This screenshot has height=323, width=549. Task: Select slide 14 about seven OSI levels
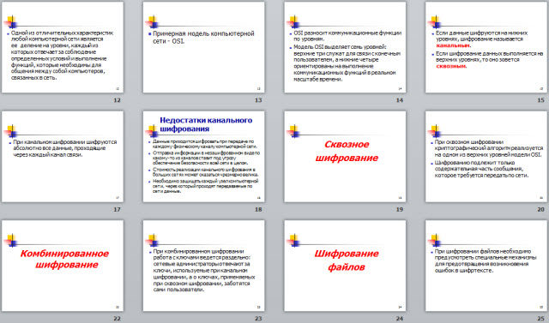pos(345,47)
